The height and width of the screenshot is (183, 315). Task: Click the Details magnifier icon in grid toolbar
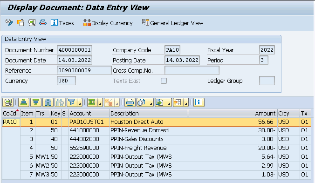click(8, 102)
